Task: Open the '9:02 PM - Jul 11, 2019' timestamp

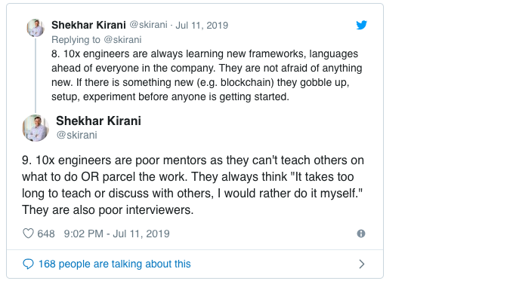Action: click(117, 234)
